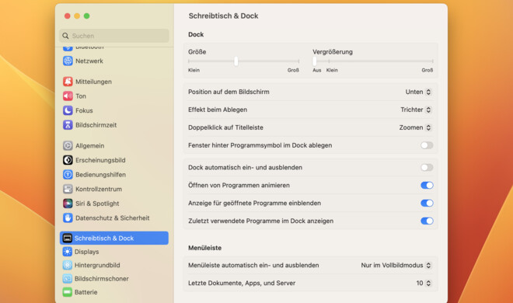Screen dimensions: 513x303
Task: Click the magnifier icon in the search field
Action: click(x=65, y=36)
